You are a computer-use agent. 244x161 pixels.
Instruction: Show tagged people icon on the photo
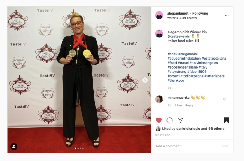click(14, 146)
